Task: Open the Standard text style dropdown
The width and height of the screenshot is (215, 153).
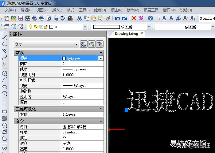Action: (207, 18)
